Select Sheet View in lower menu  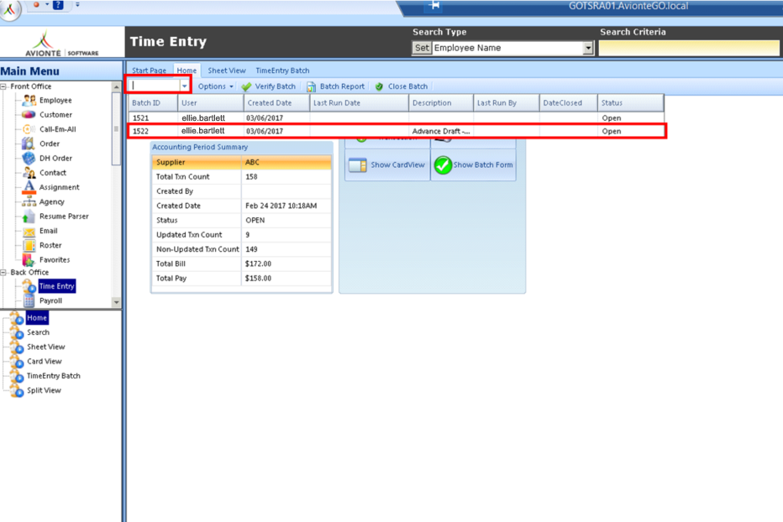pyautogui.click(x=46, y=347)
